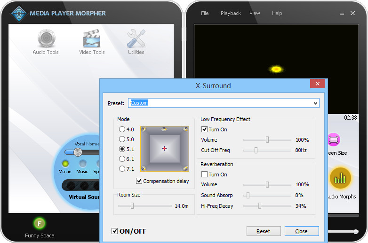Screen dimensions: 368x243
Task: Click the Funny Space green F icon
Action: click(40, 223)
